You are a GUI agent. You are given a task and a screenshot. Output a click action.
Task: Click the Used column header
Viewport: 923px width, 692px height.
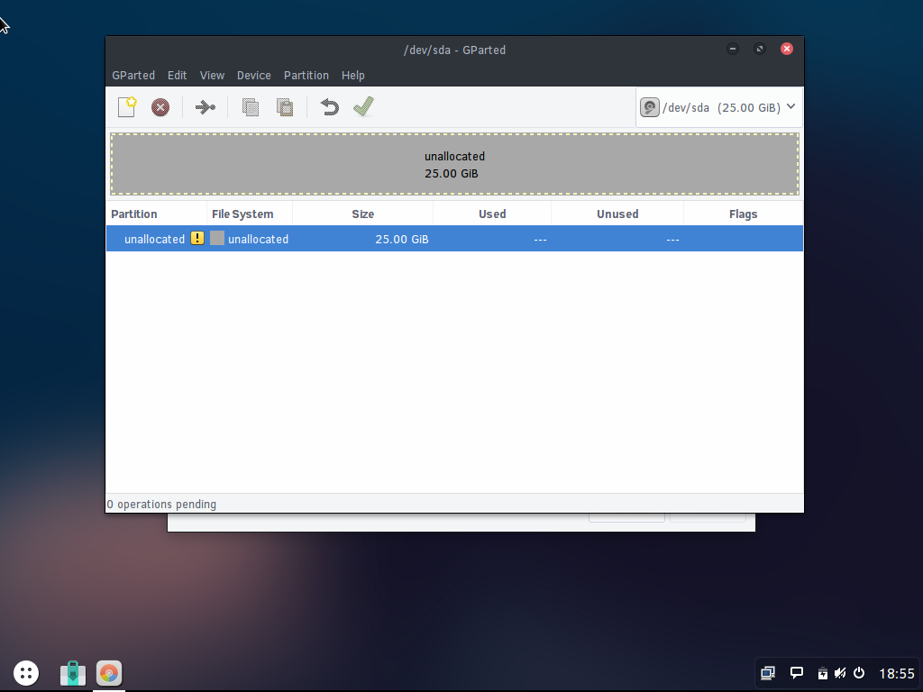(492, 214)
